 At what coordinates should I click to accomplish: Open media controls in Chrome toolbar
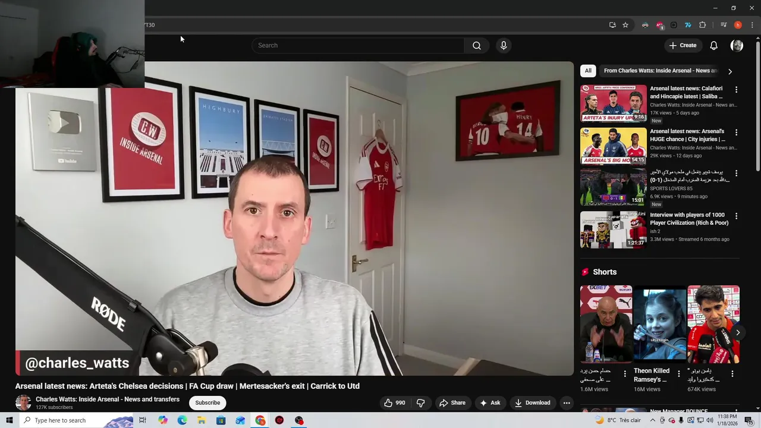[724, 25]
